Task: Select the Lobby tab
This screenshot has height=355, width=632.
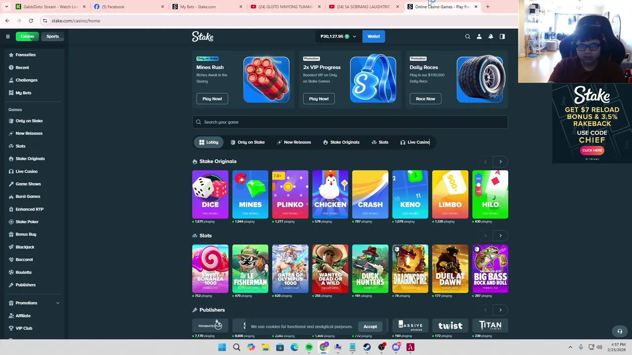Action: pos(208,142)
